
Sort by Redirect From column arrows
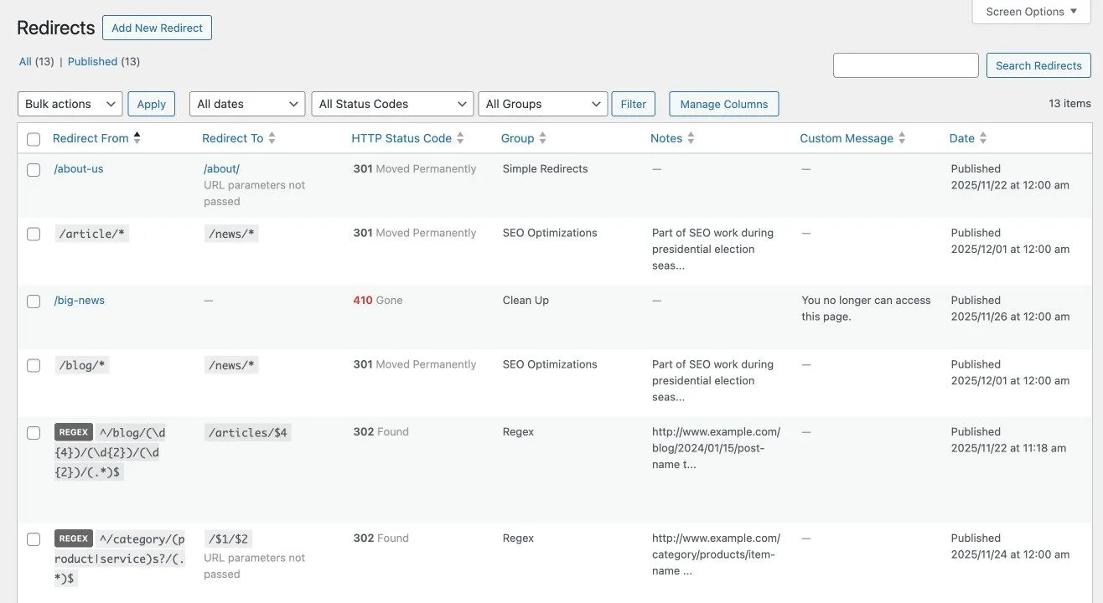point(137,138)
